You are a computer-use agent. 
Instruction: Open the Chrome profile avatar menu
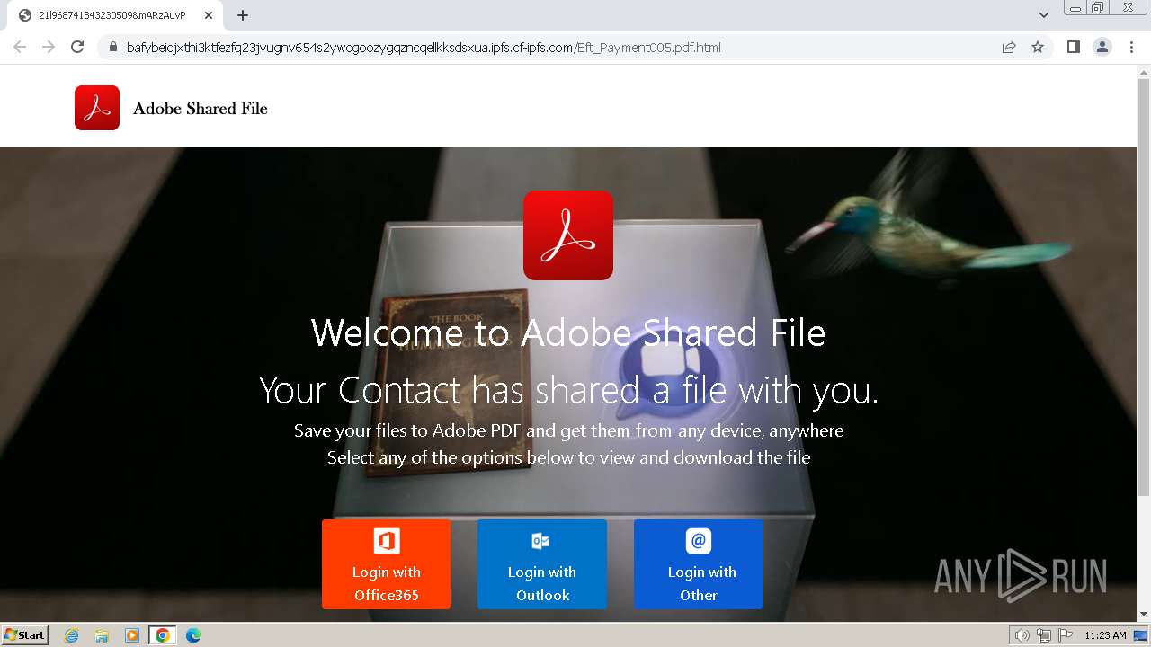click(1102, 47)
